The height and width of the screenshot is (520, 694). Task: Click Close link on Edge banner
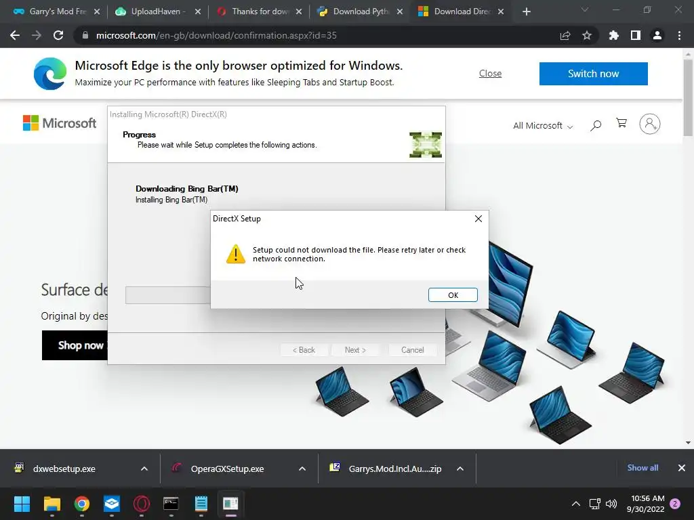[491, 73]
